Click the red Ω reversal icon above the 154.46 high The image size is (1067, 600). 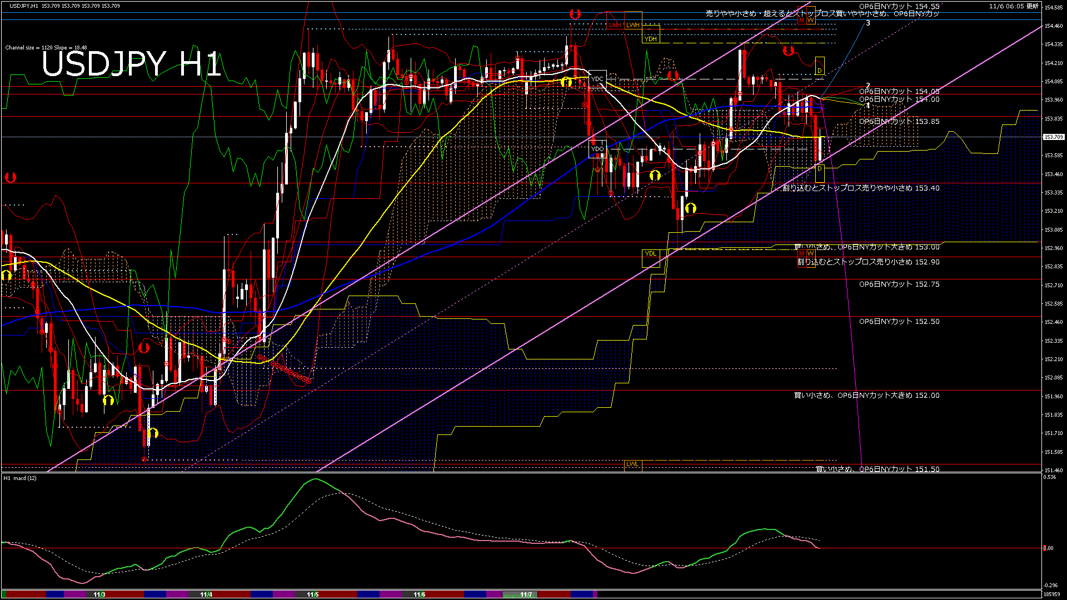coord(574,13)
